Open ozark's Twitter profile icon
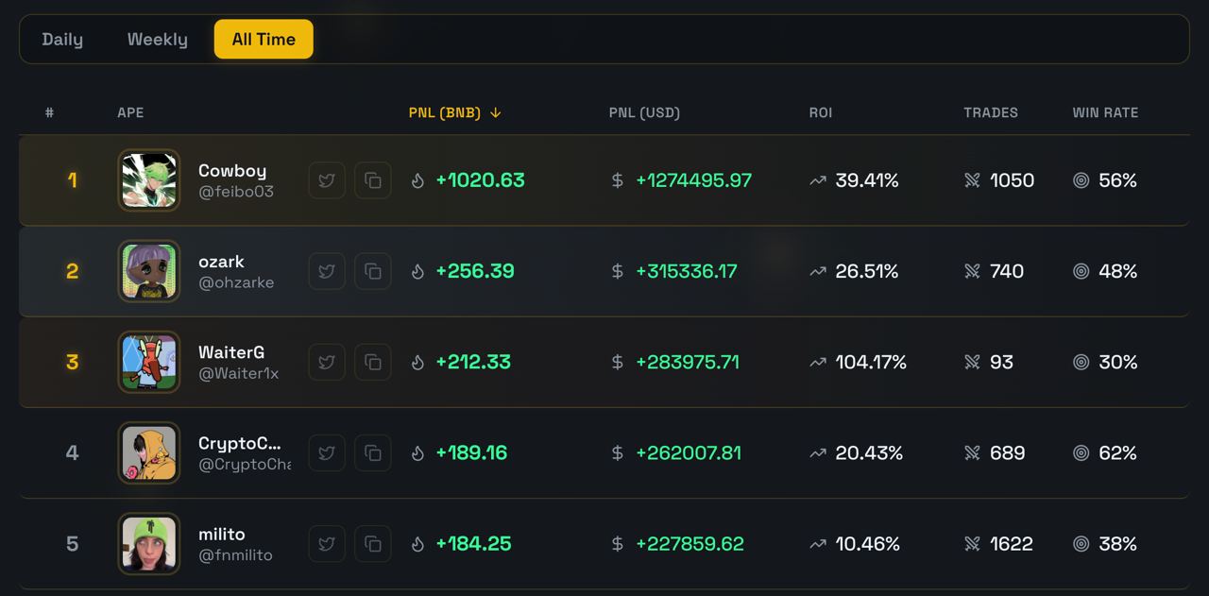 [327, 271]
